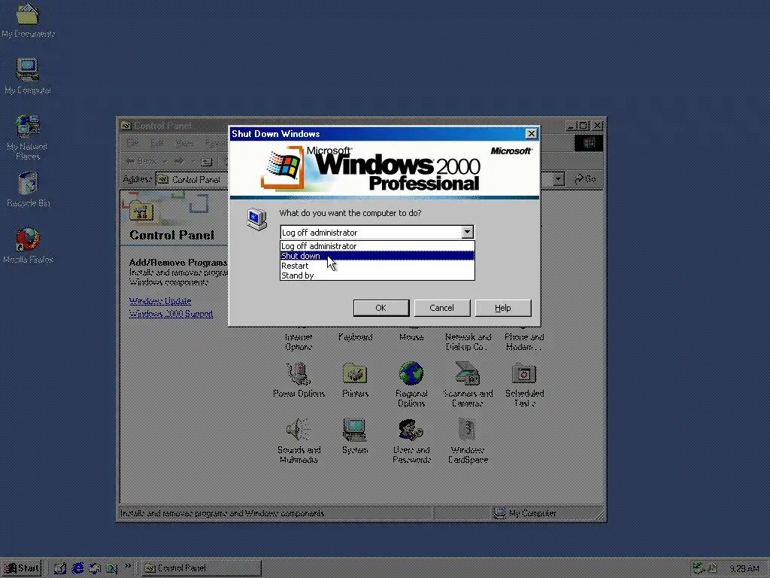Select Mozilla Firefox desktop shortcut

(28, 246)
